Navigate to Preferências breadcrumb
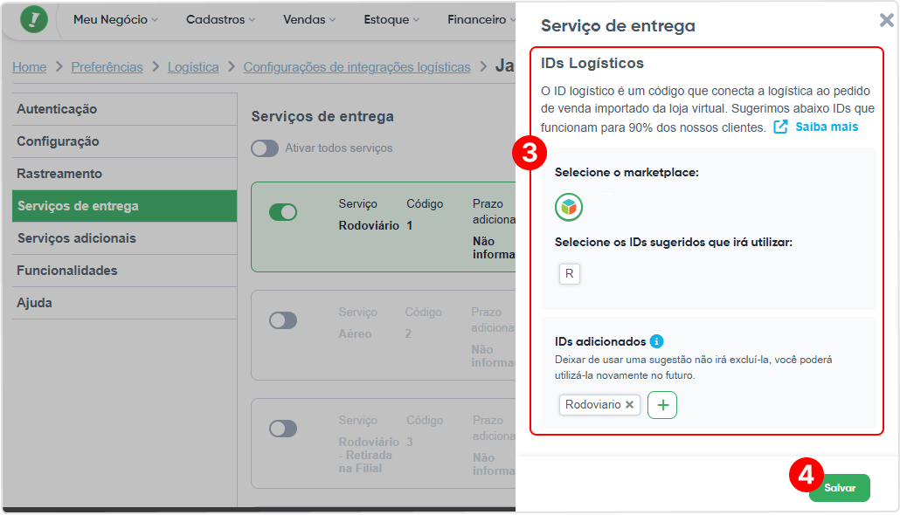Viewport: 900px width, 515px height. point(107,67)
